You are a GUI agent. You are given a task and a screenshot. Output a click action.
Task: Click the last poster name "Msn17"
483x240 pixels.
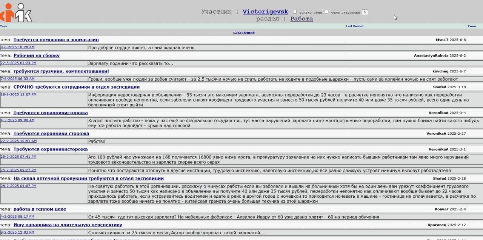(442, 40)
